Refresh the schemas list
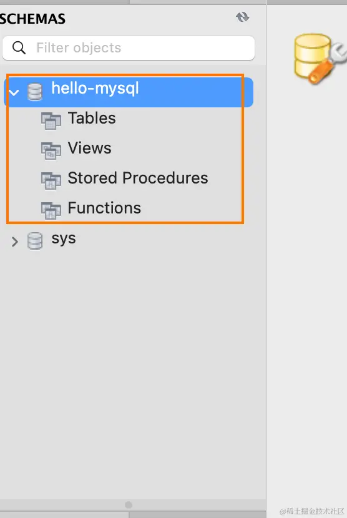Viewport: 347px width, 518px height. (x=243, y=17)
